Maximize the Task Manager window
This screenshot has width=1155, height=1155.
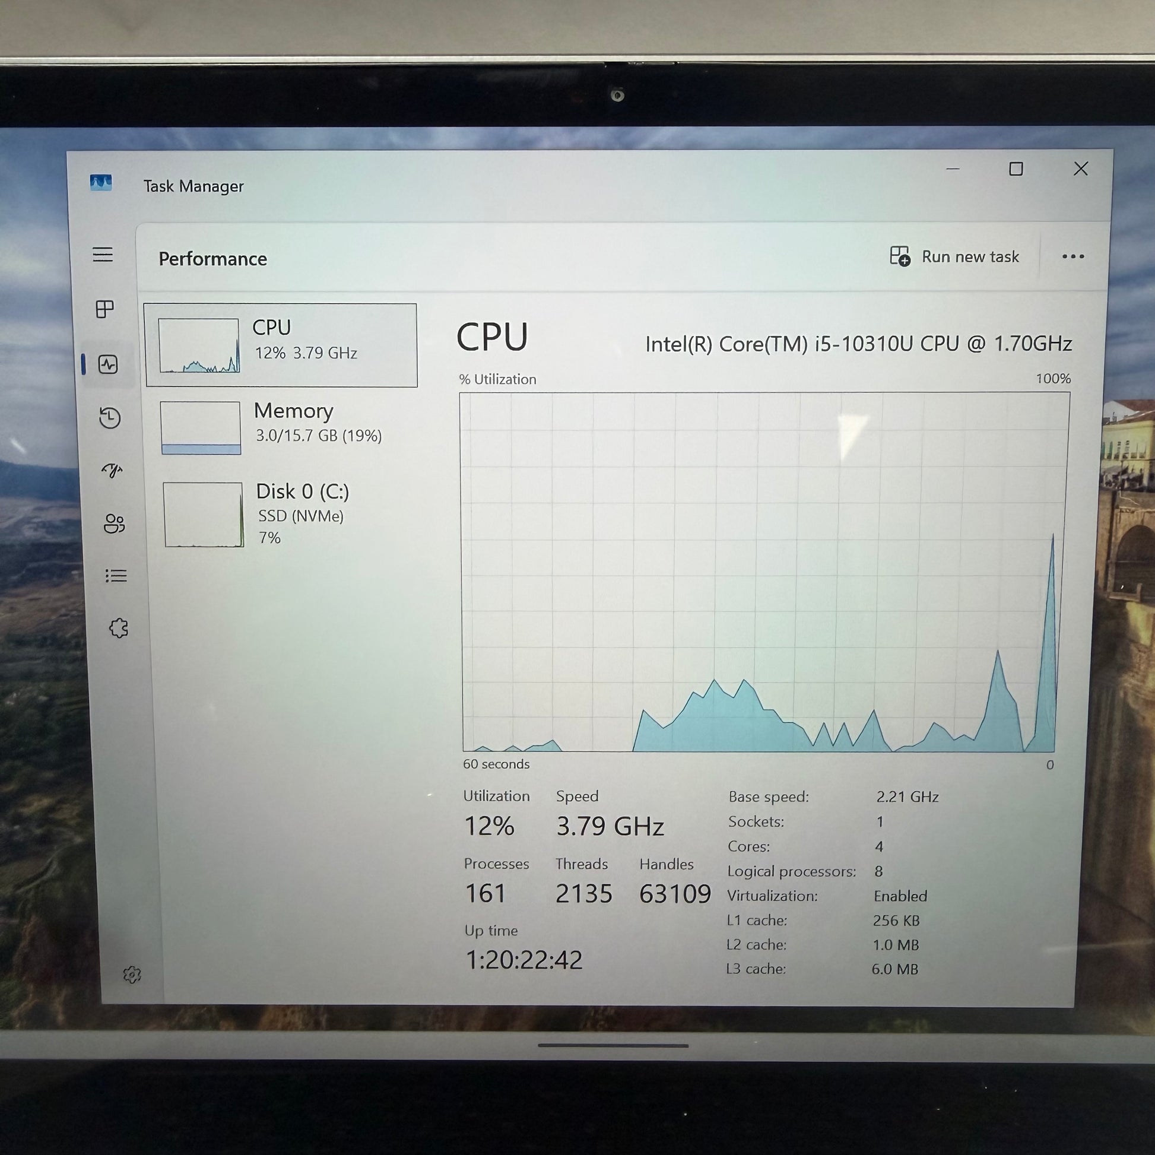point(1016,169)
